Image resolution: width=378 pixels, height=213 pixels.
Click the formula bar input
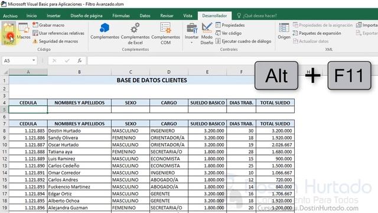click(x=233, y=60)
